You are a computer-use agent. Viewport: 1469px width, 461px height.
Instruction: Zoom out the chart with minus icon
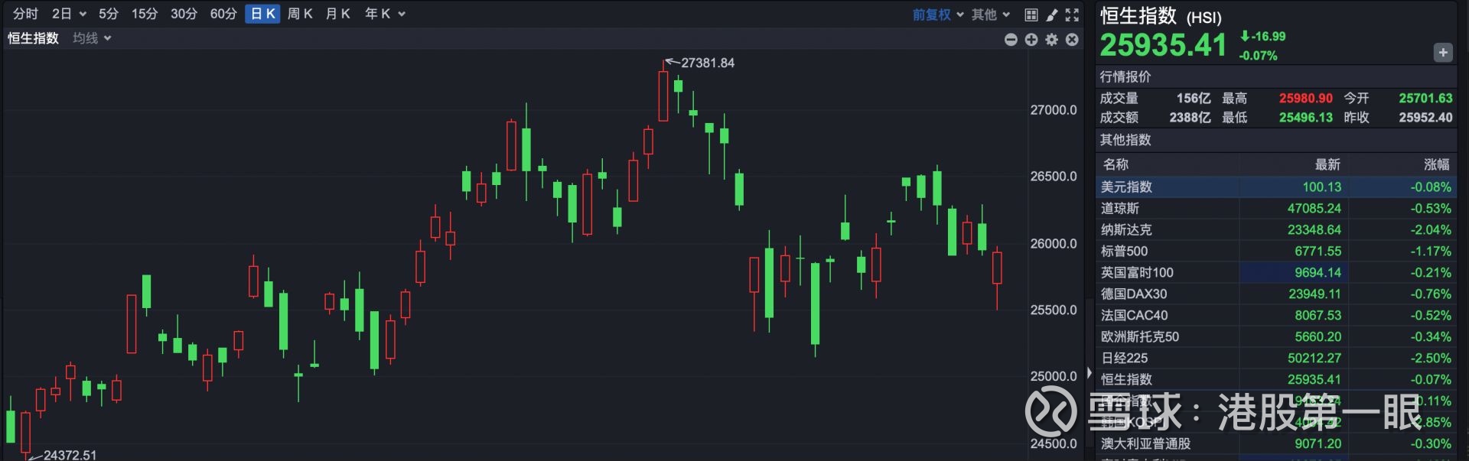coord(1011,39)
